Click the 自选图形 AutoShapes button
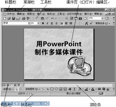This screenshot has height=107, width=116. (33, 89)
